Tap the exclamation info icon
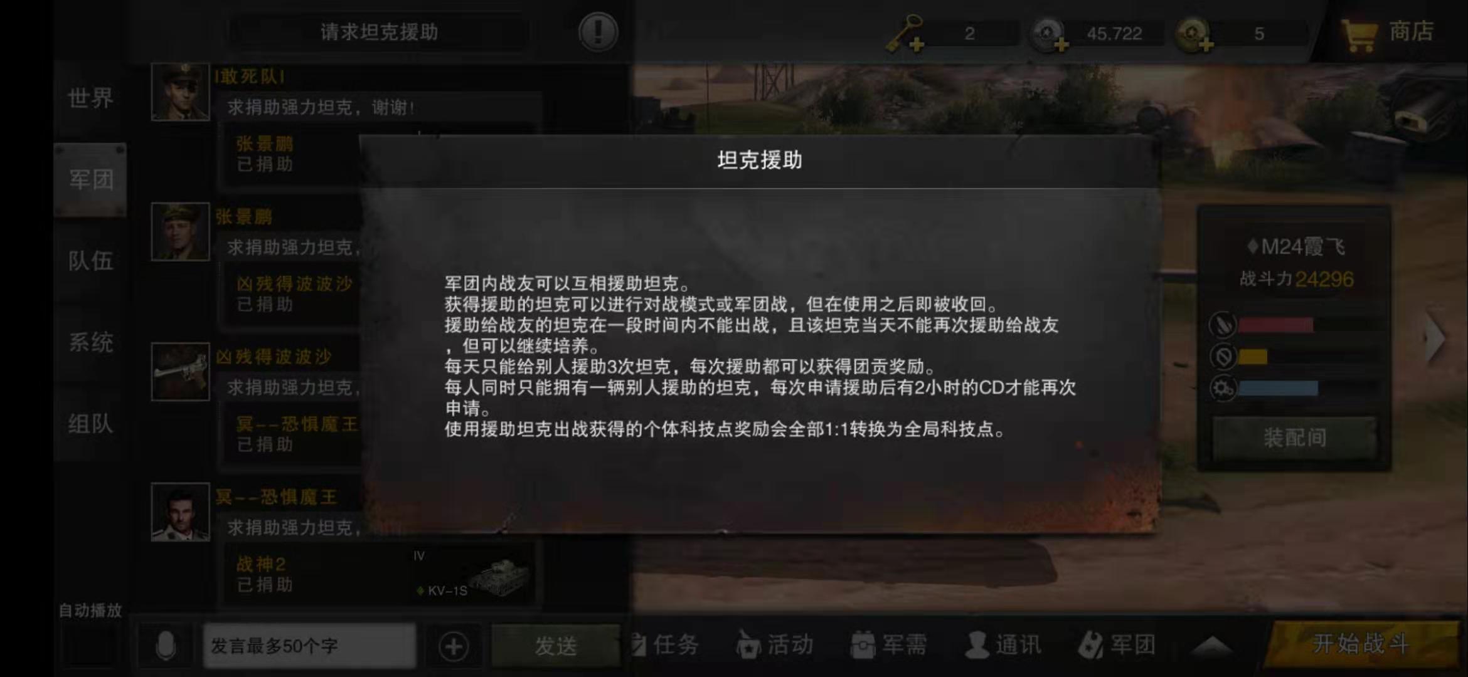The width and height of the screenshot is (1468, 677). tap(598, 32)
